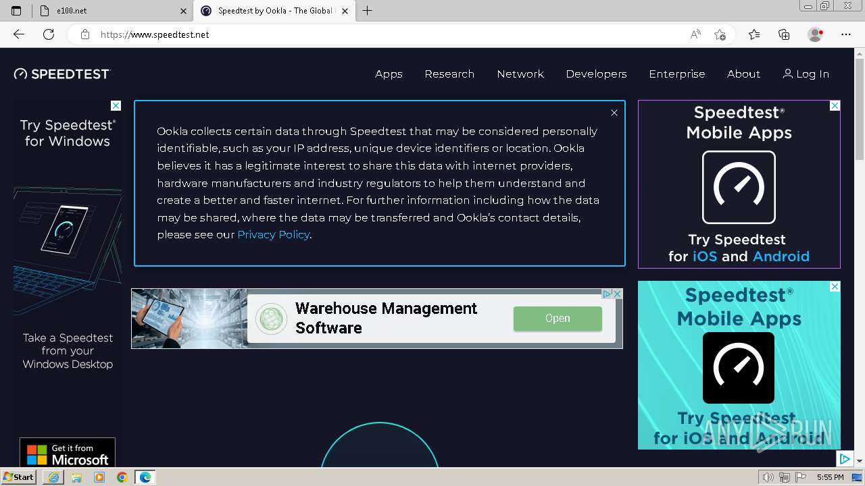The width and height of the screenshot is (865, 486).
Task: Close the Speedtest by Ookla tab
Action: [345, 11]
